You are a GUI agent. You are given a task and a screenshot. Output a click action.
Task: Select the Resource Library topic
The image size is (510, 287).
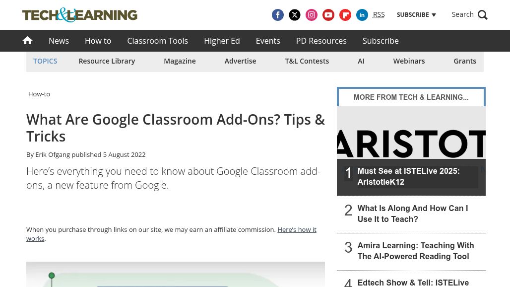click(107, 61)
